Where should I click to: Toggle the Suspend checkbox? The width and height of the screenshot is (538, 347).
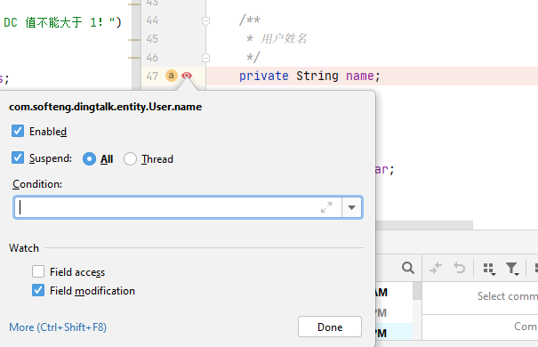pos(18,157)
